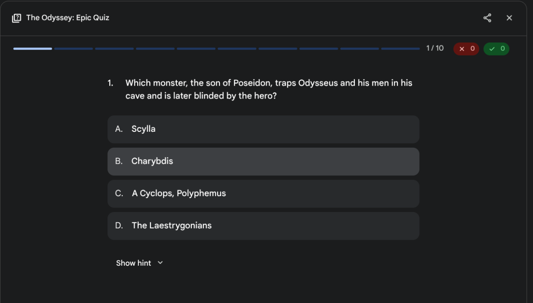Click the quiz icon beside title
This screenshot has height=303, width=533.
pyautogui.click(x=16, y=18)
